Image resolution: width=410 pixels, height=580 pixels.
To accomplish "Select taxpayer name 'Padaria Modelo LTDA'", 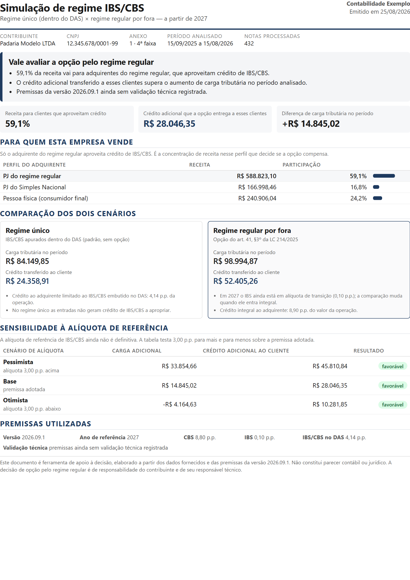I will click(x=28, y=43).
